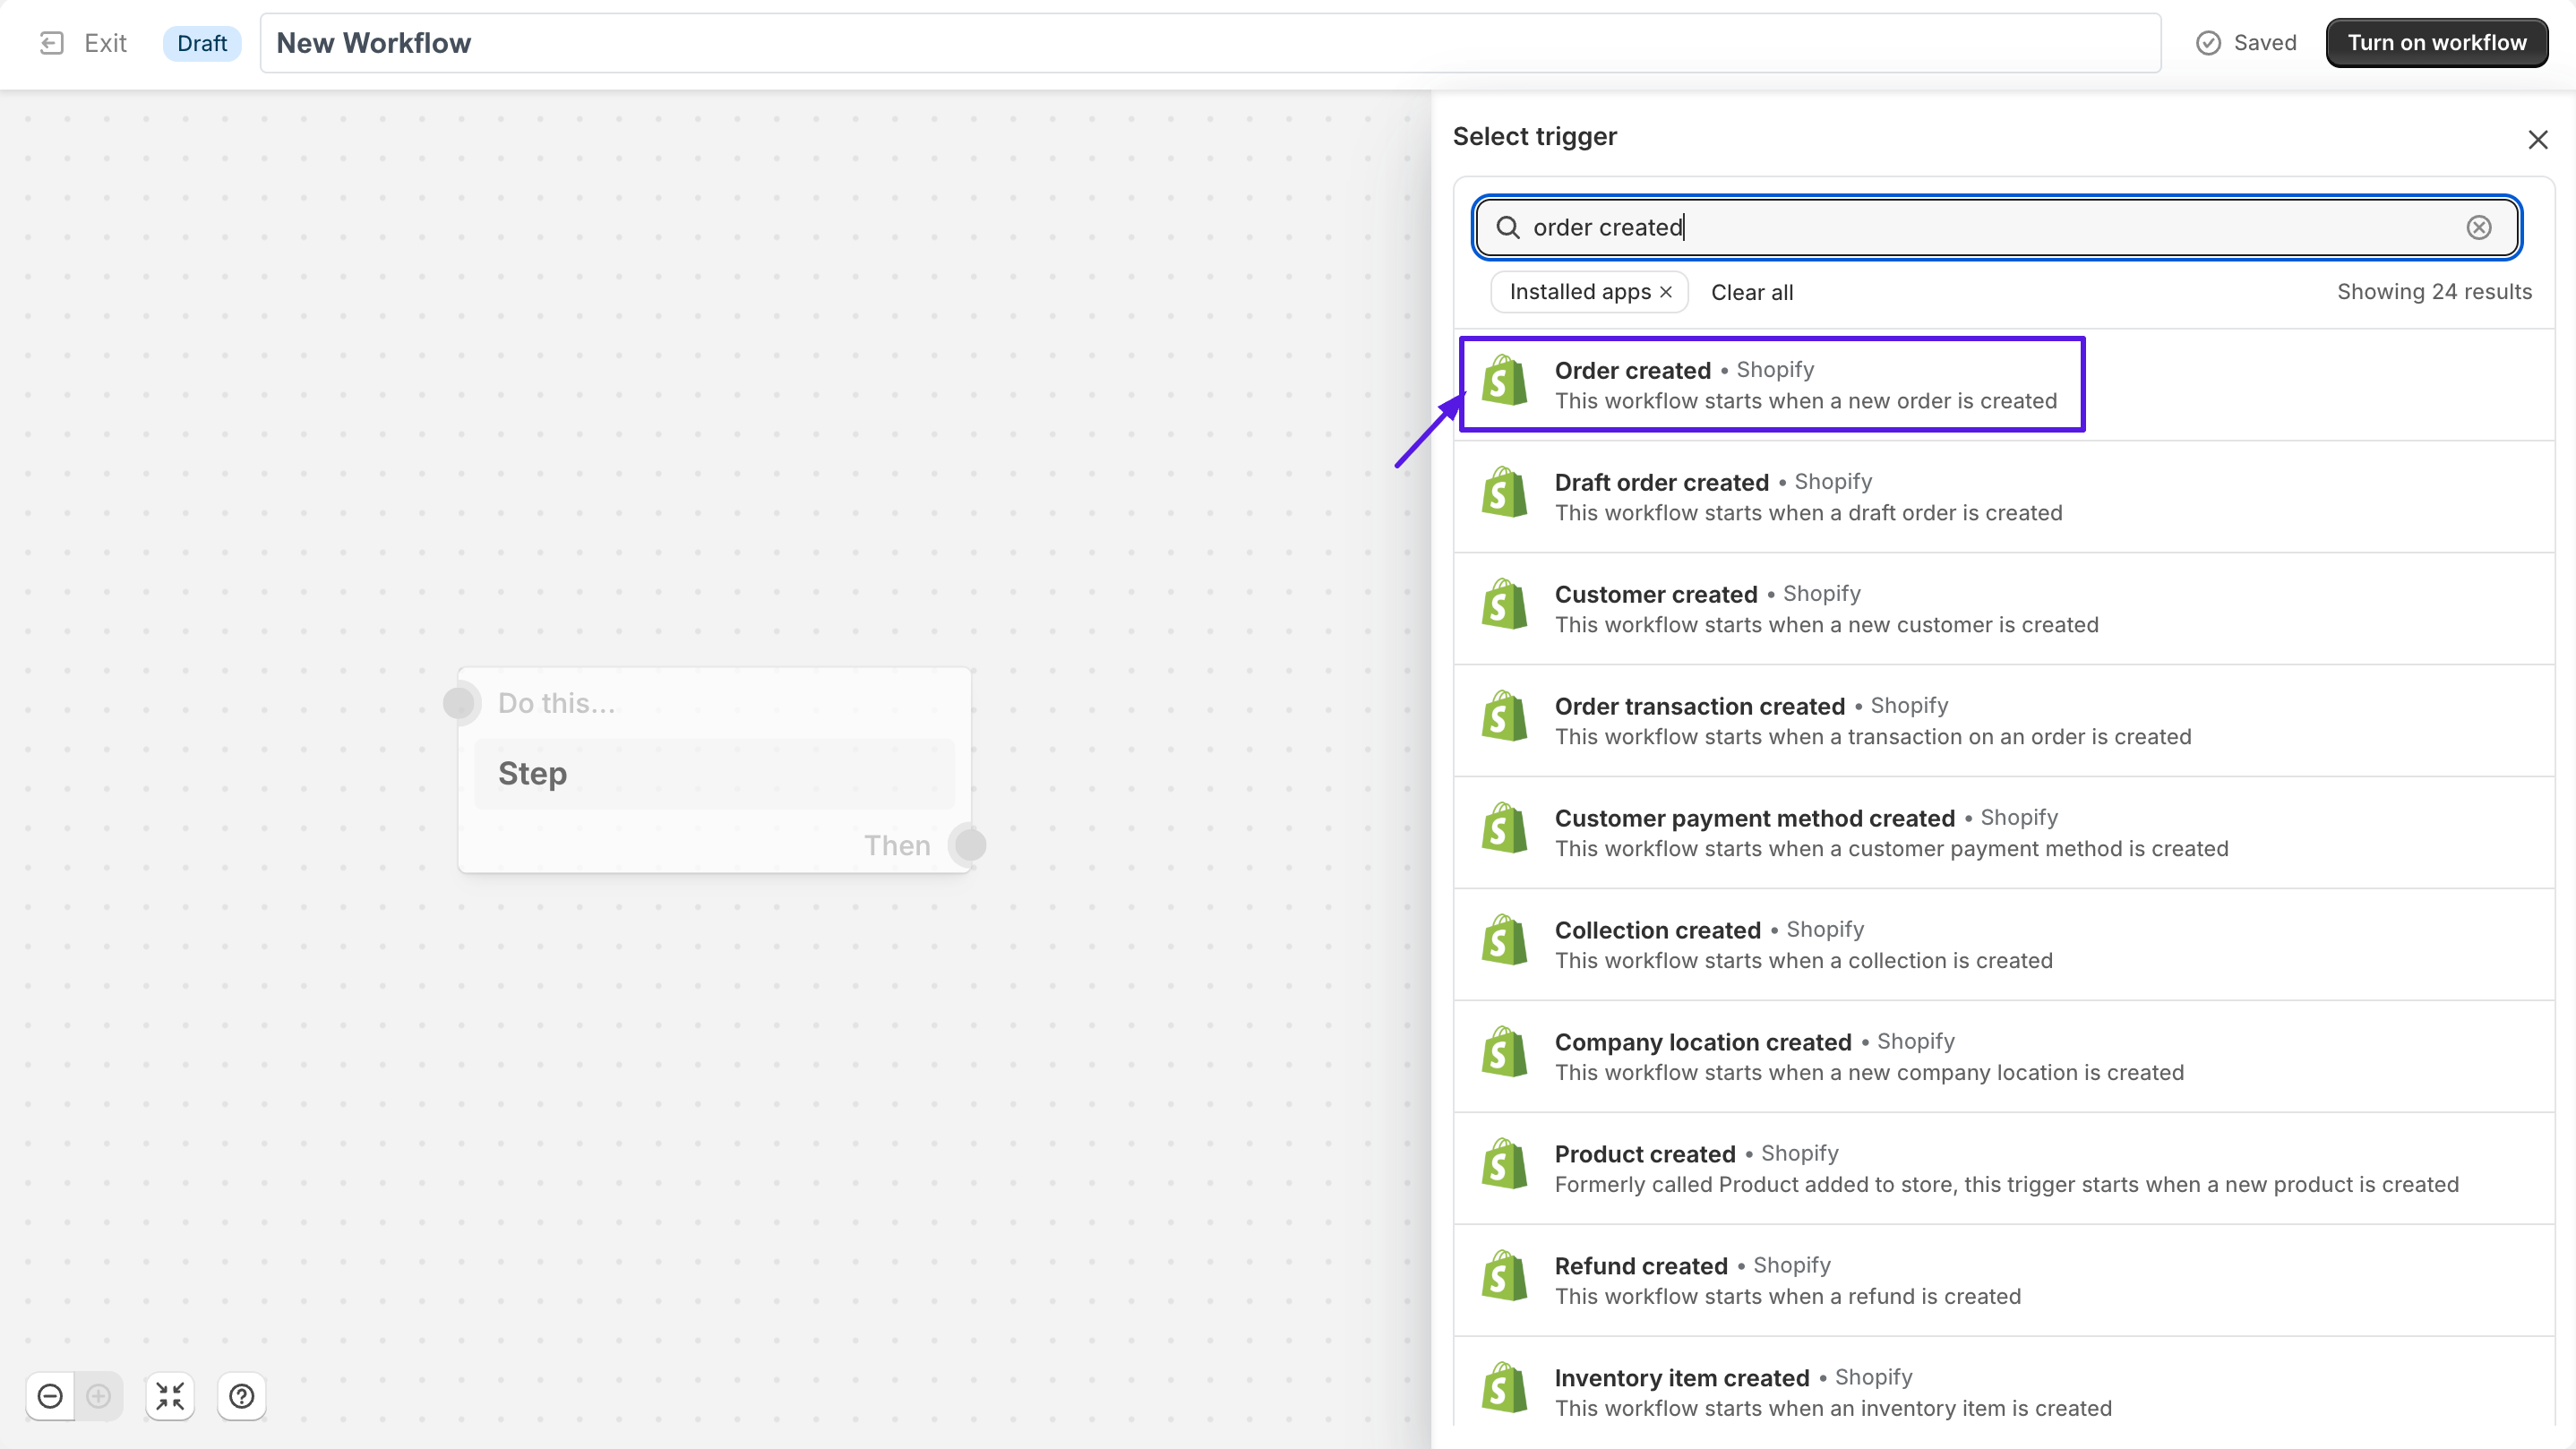Open the canvas help icon

coord(242,1396)
